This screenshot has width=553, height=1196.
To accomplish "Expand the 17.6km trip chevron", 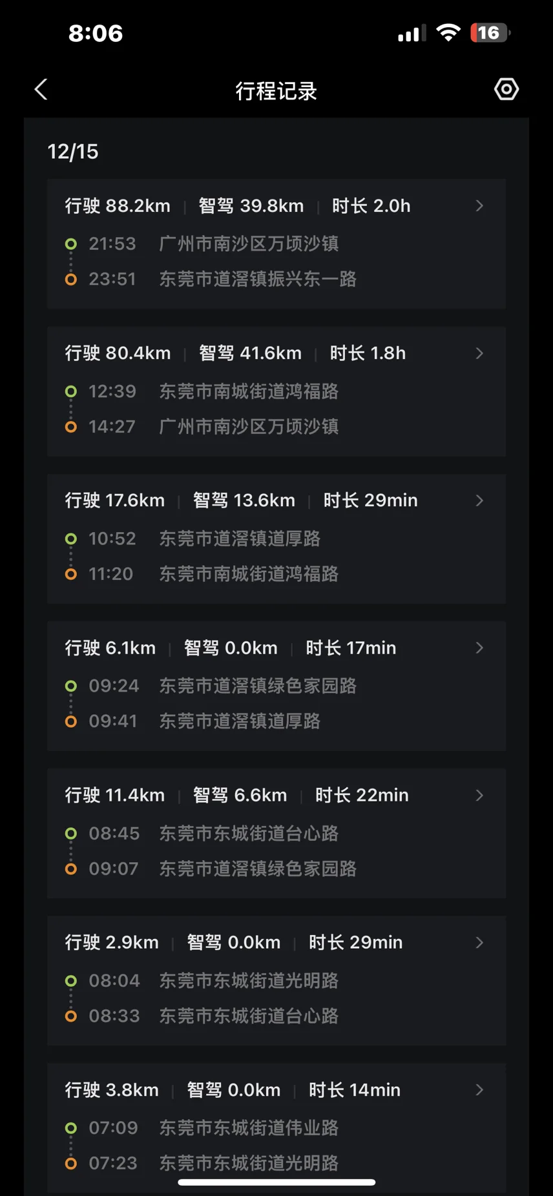I will point(479,500).
